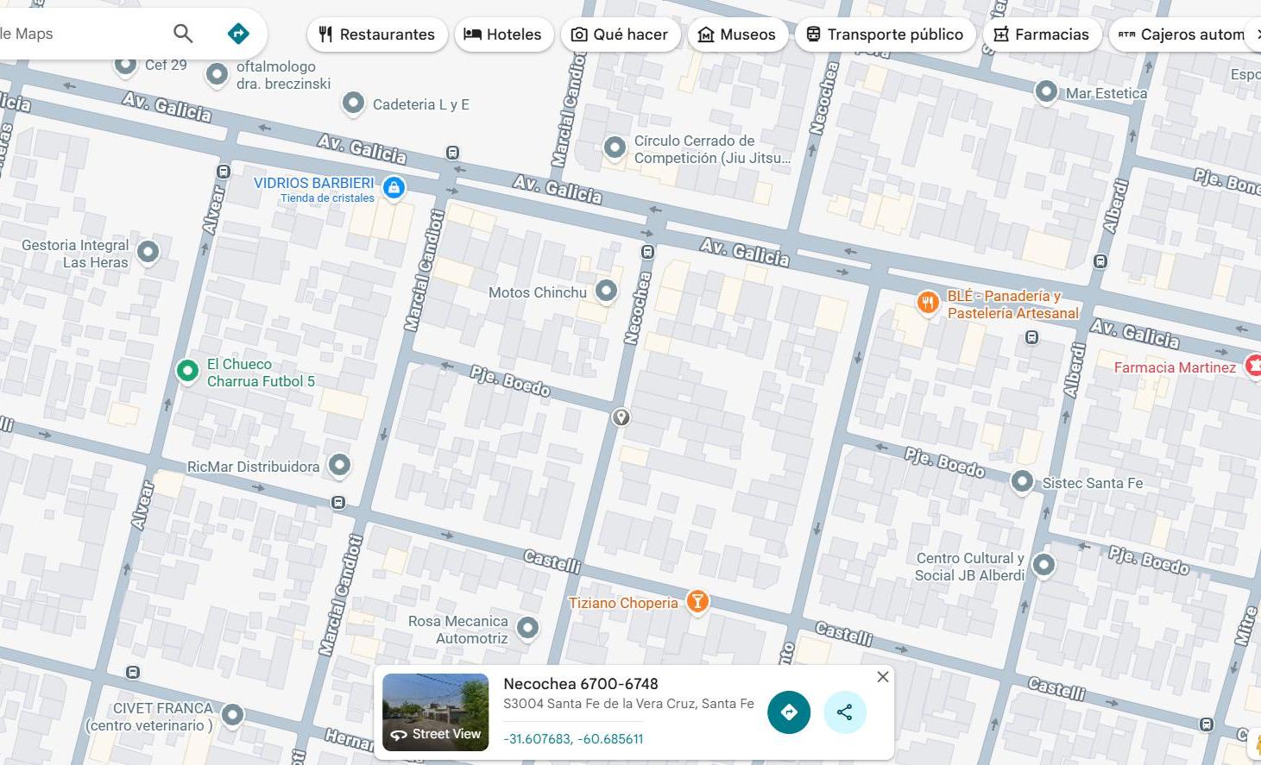Viewport: 1261px width, 765px height.
Task: Select the Círculo Cerrado de Competición pin
Action: coord(615,147)
